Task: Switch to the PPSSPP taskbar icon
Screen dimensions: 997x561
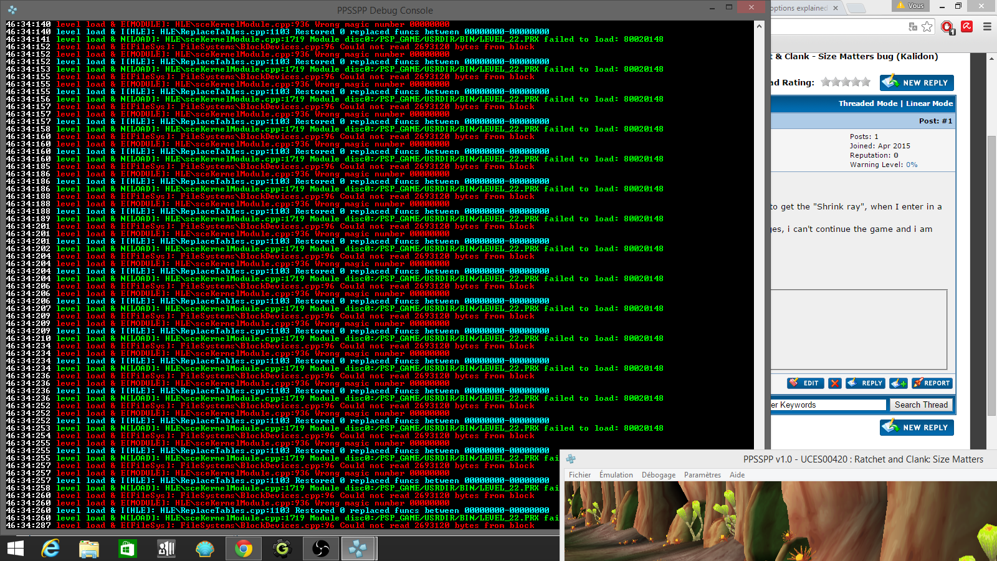Action: [x=358, y=549]
